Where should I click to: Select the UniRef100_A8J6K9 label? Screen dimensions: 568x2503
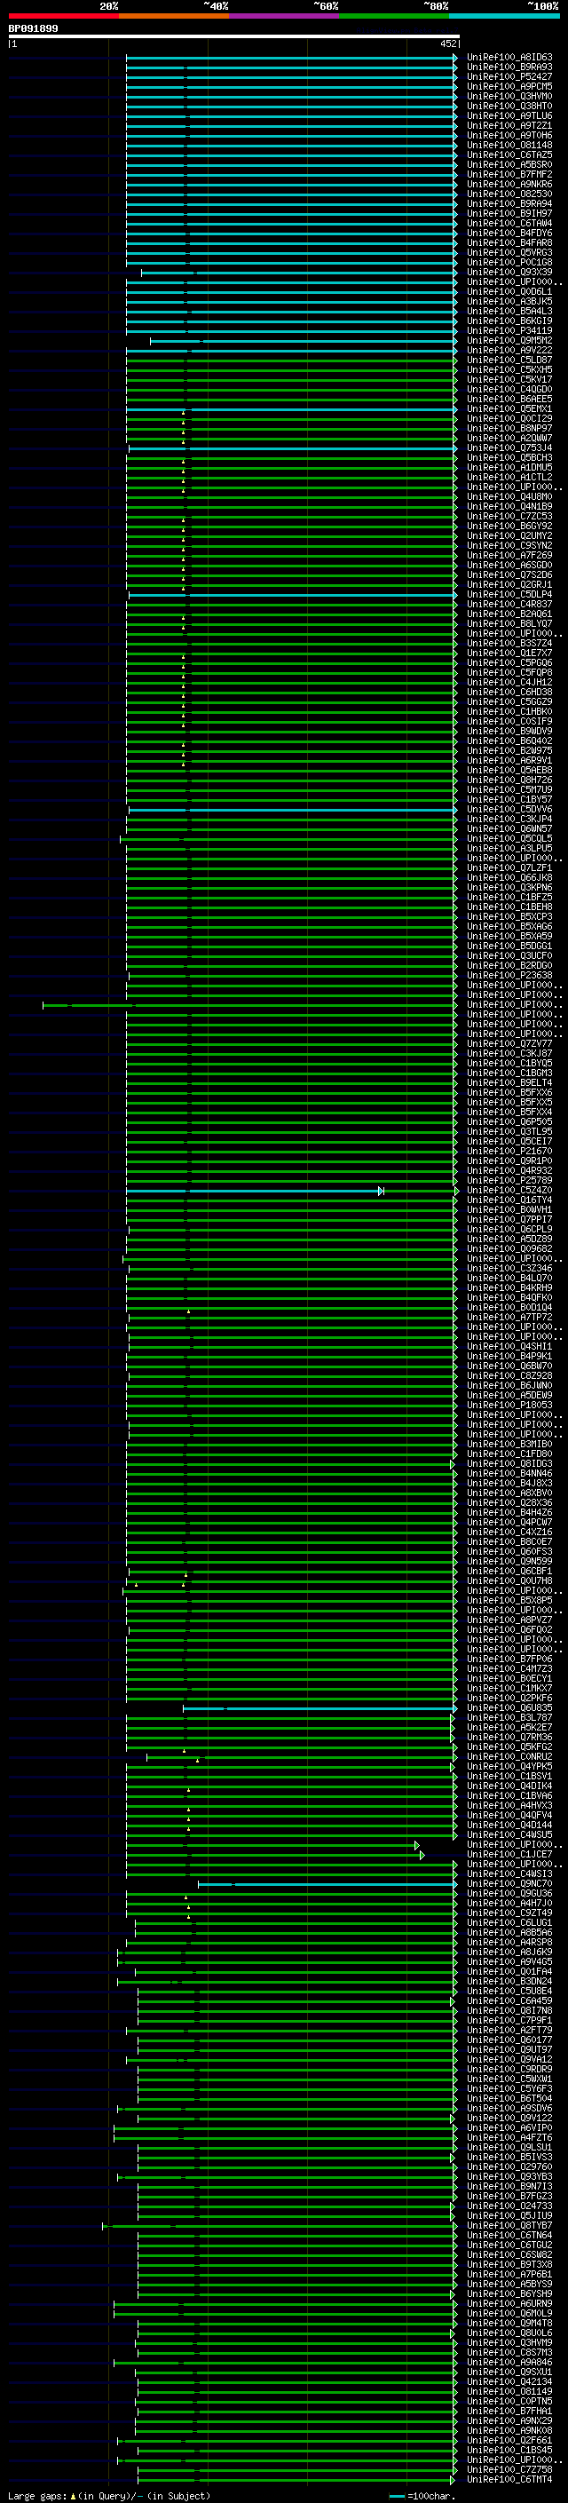click(509, 1952)
